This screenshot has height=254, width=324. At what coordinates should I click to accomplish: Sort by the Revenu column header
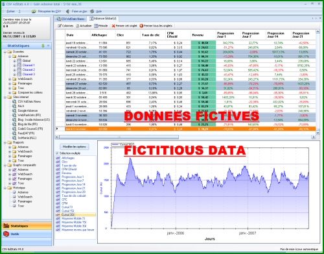(x=203, y=35)
